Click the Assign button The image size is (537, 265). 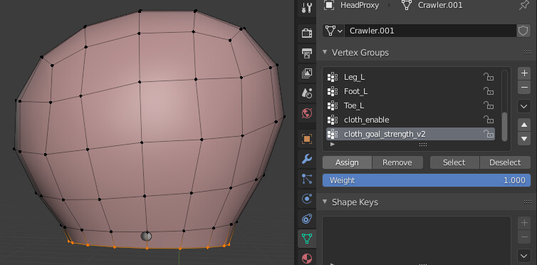347,162
